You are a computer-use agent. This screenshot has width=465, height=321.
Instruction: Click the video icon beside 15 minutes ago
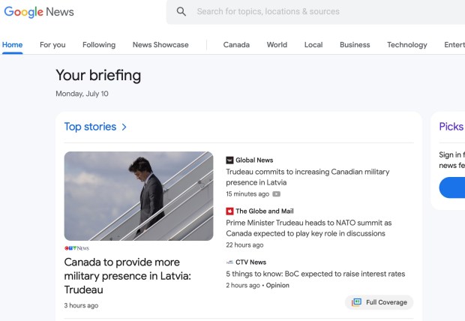tap(277, 194)
